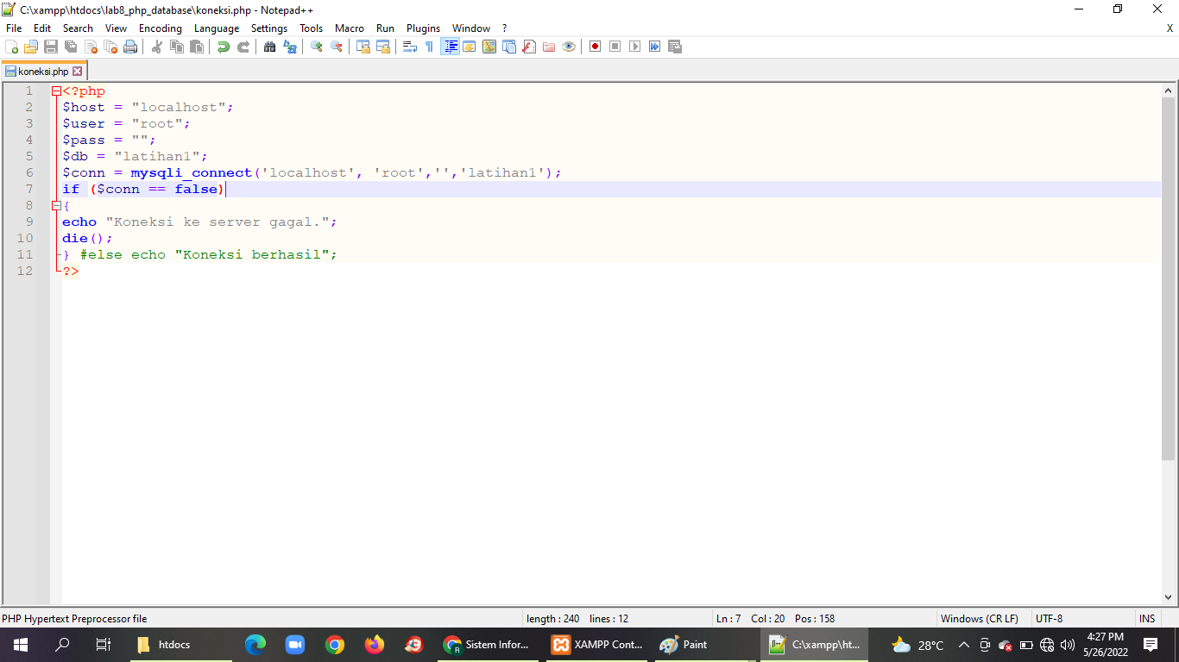This screenshot has height=662, width=1179.
Task: Expand hidden icons in the system tray
Action: click(964, 644)
